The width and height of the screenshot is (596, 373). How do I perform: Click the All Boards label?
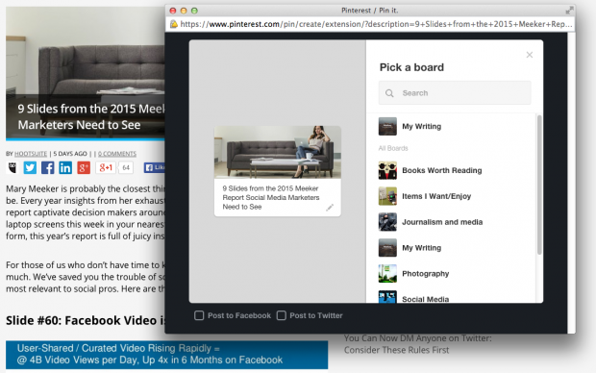pos(393,148)
